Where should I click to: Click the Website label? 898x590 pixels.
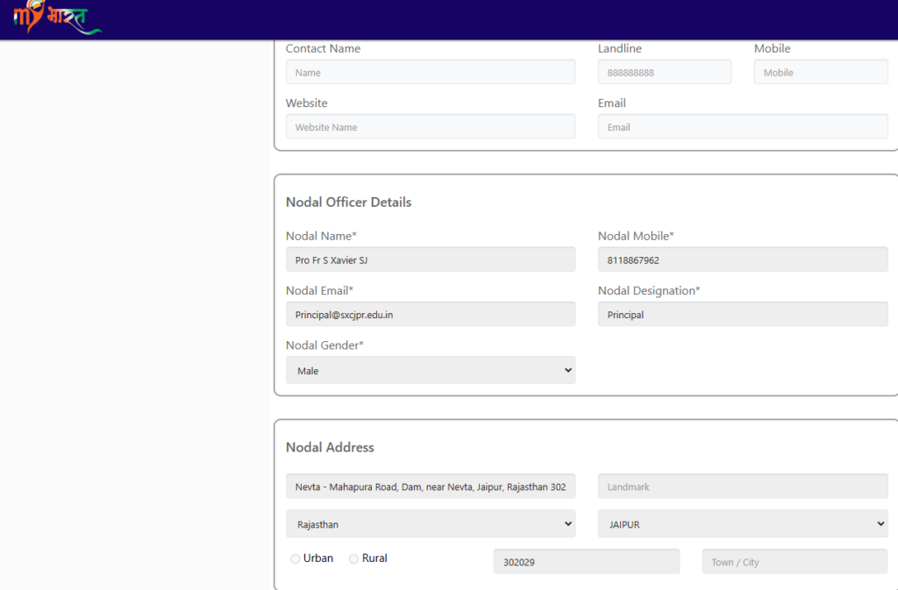(306, 103)
